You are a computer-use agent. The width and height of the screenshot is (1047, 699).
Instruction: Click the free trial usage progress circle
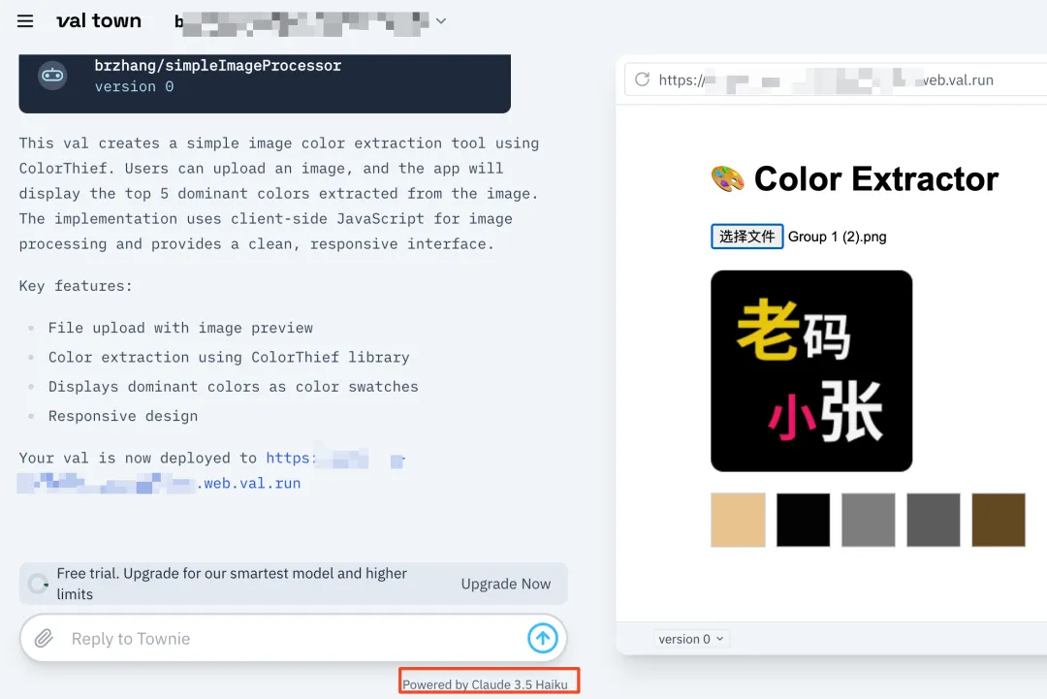(38, 585)
